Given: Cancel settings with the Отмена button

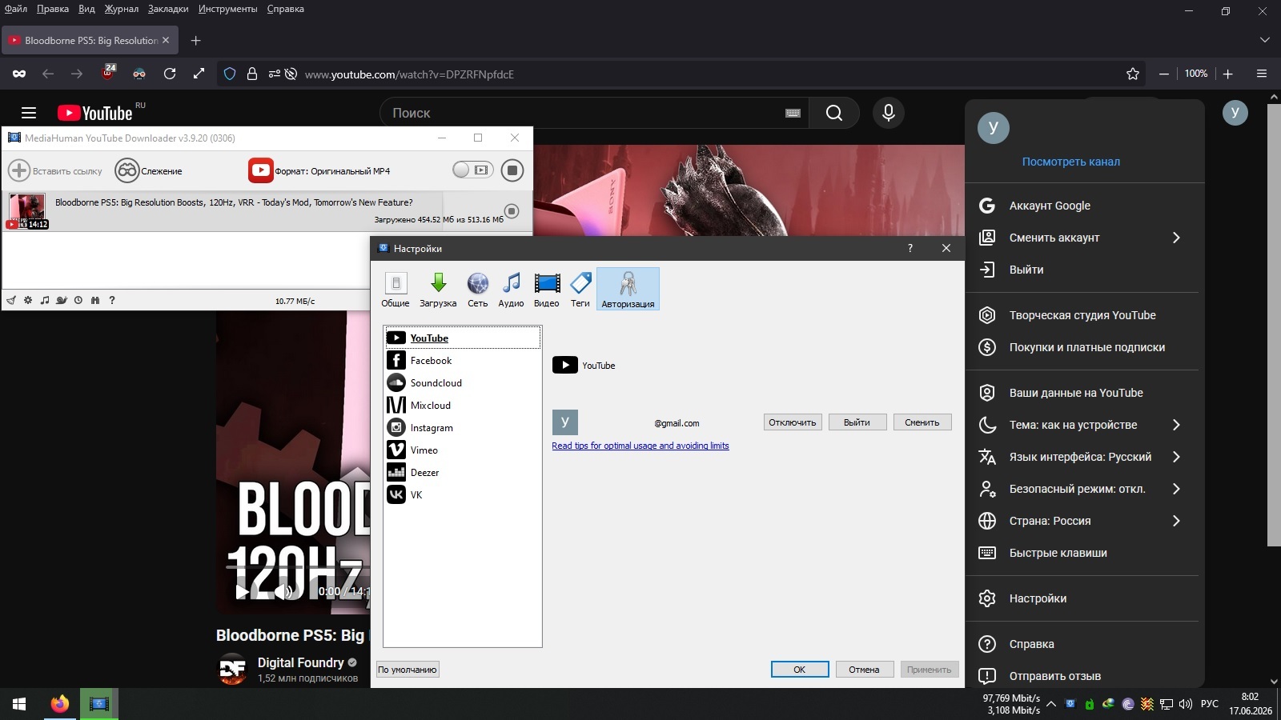Looking at the screenshot, I should coord(864,670).
